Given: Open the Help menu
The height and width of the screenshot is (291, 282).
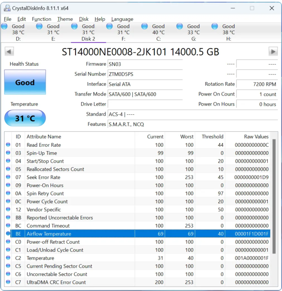Looking at the screenshot, I should tap(100, 19).
